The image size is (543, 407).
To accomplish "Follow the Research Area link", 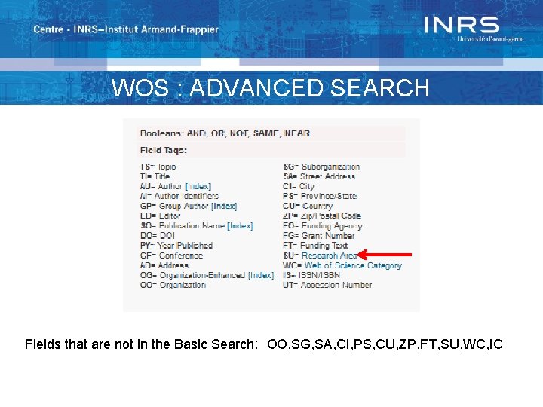I will (330, 256).
